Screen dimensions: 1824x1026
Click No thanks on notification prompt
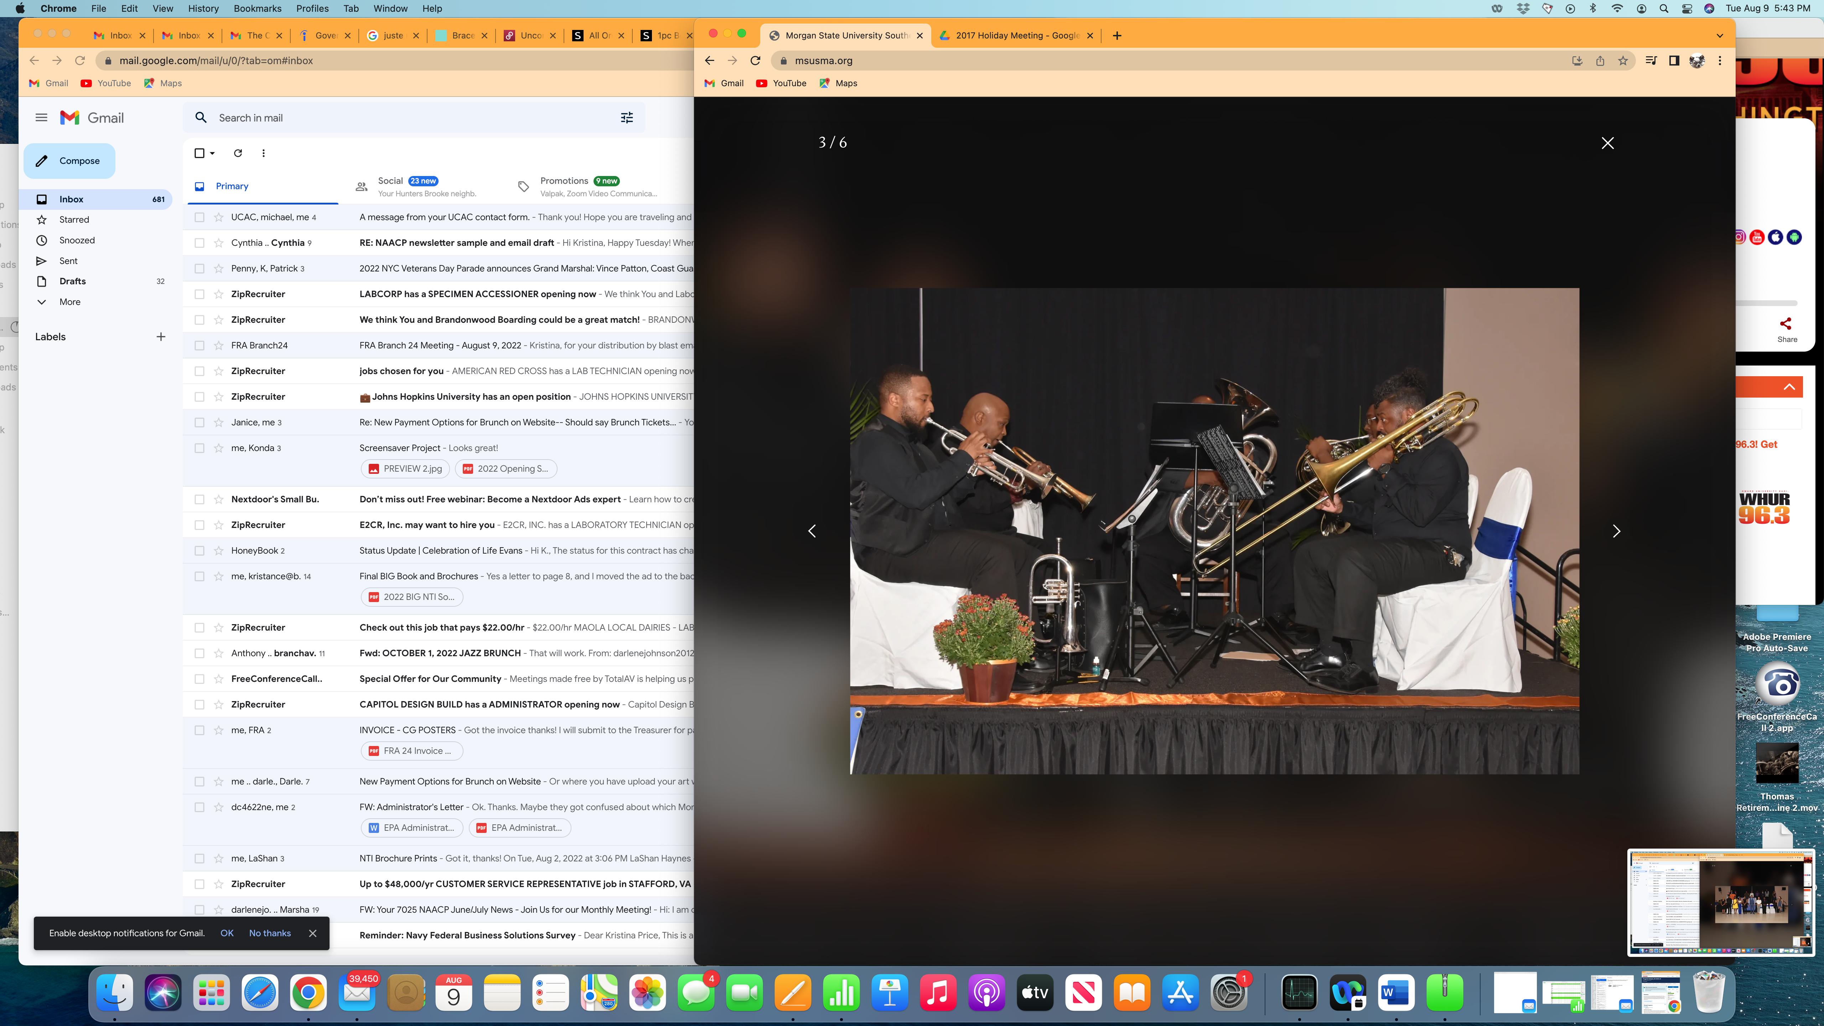[270, 933]
